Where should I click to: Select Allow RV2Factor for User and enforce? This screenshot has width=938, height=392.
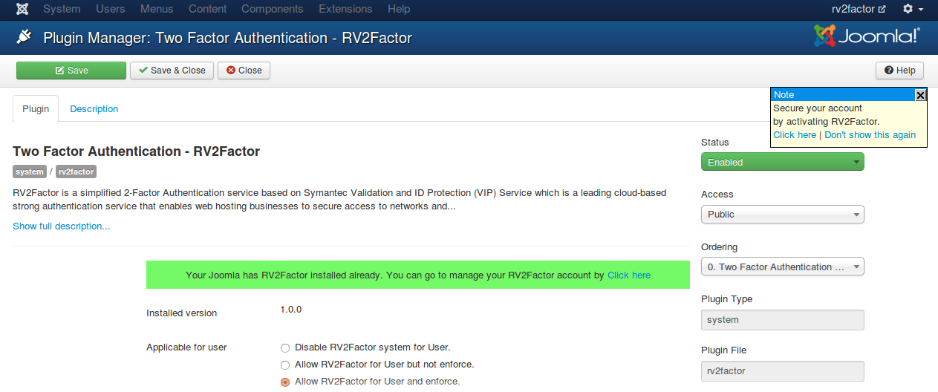[x=285, y=382]
